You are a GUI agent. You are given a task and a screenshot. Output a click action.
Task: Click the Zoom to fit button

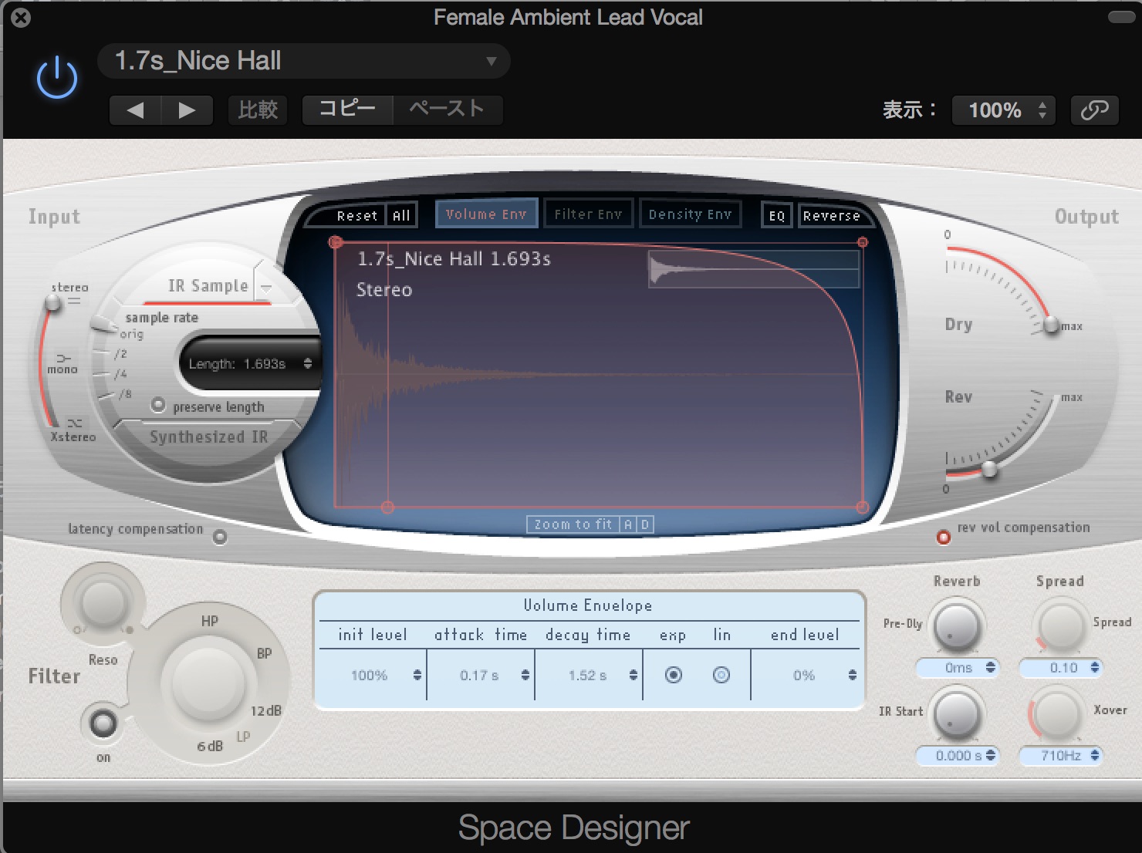[x=573, y=524]
